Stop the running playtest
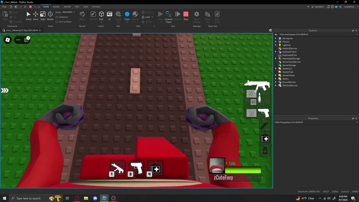This screenshot has width=359, height=202. [186, 16]
